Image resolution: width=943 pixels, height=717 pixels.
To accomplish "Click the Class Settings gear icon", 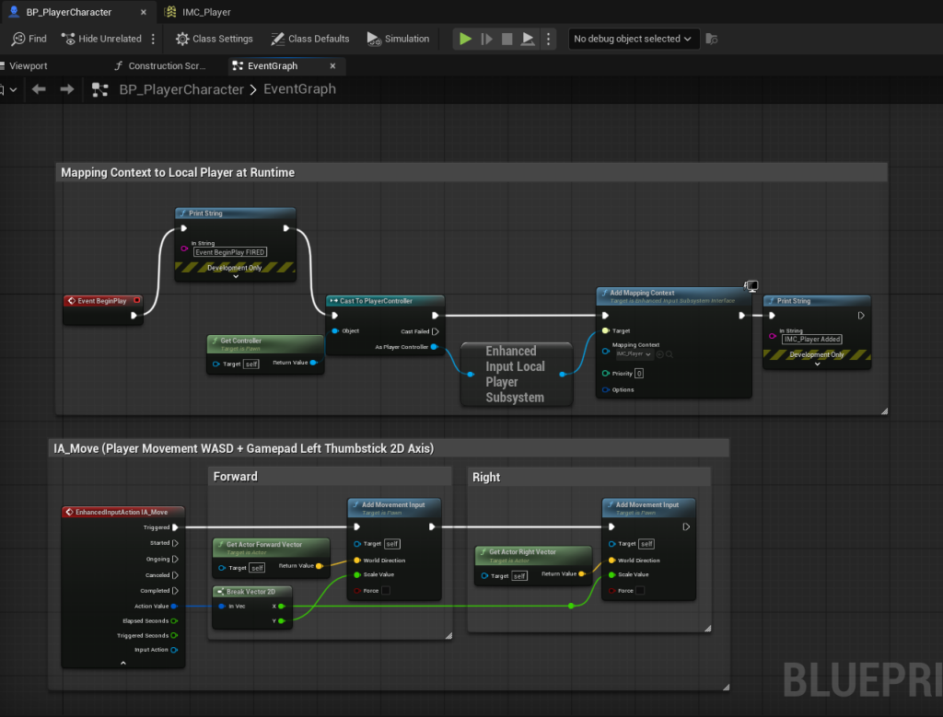I will click(x=182, y=39).
